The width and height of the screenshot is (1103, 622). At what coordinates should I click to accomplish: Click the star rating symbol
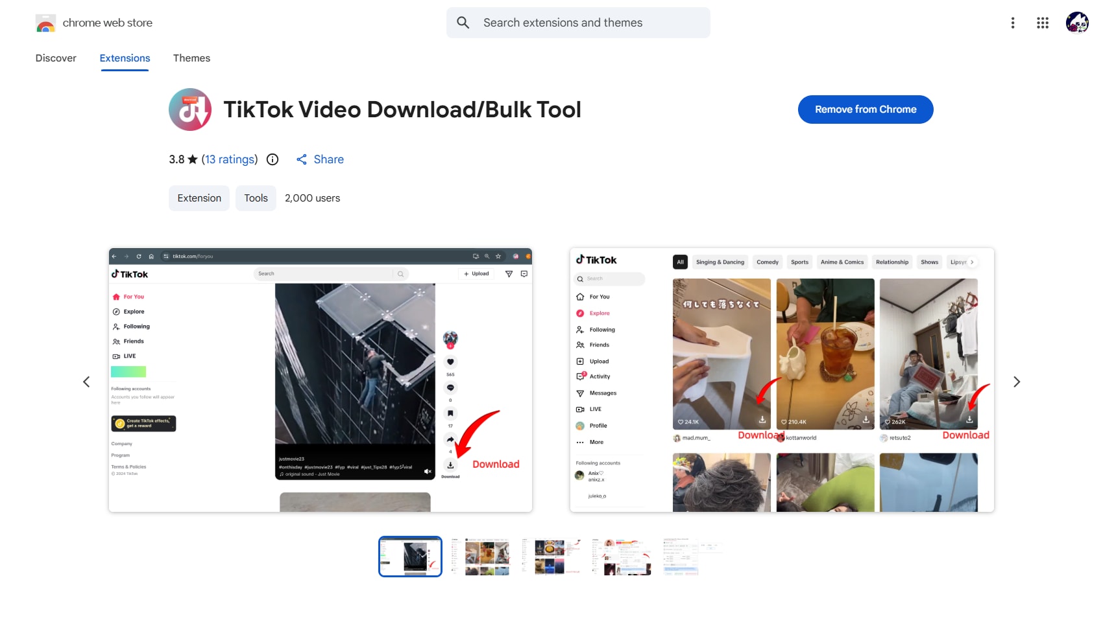pyautogui.click(x=192, y=159)
